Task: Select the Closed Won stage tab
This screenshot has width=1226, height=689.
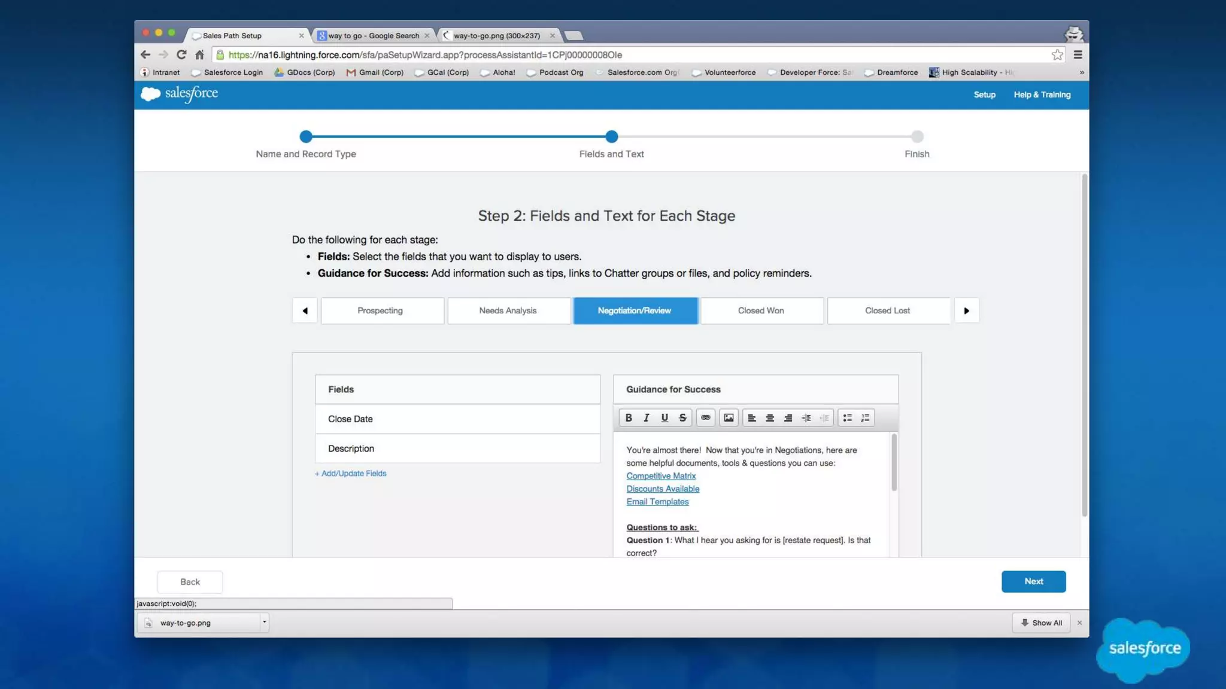Action: coord(761,311)
